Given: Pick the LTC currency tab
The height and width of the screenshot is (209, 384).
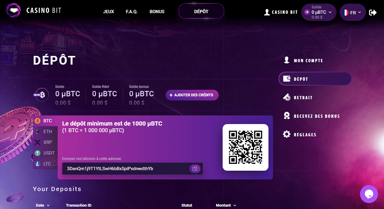Looking at the screenshot, I should [45, 164].
